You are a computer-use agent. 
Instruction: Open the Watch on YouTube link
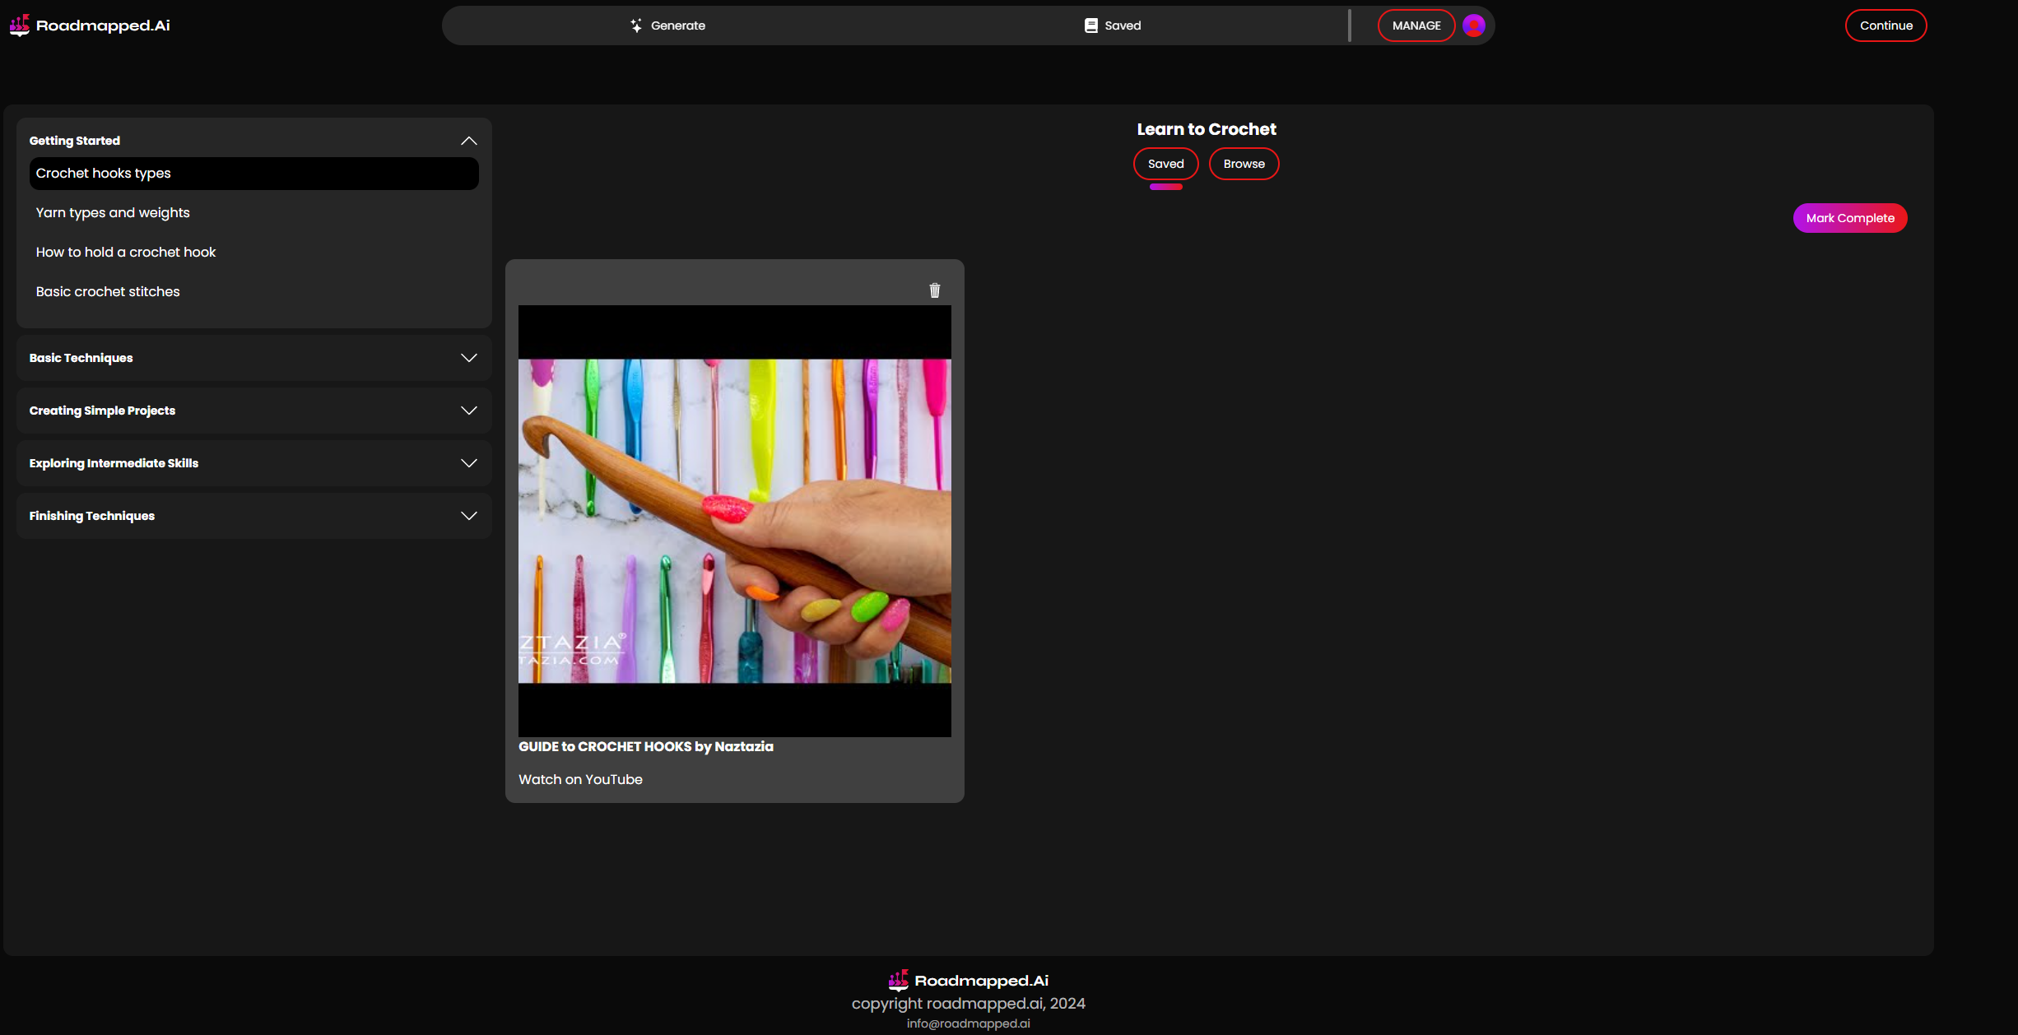click(x=580, y=779)
